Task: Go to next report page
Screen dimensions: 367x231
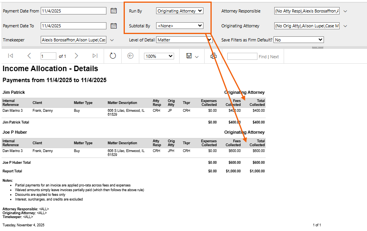Action: tap(76, 56)
